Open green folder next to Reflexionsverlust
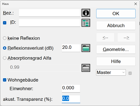The image size is (140, 106). pyautogui.click(x=86, y=48)
